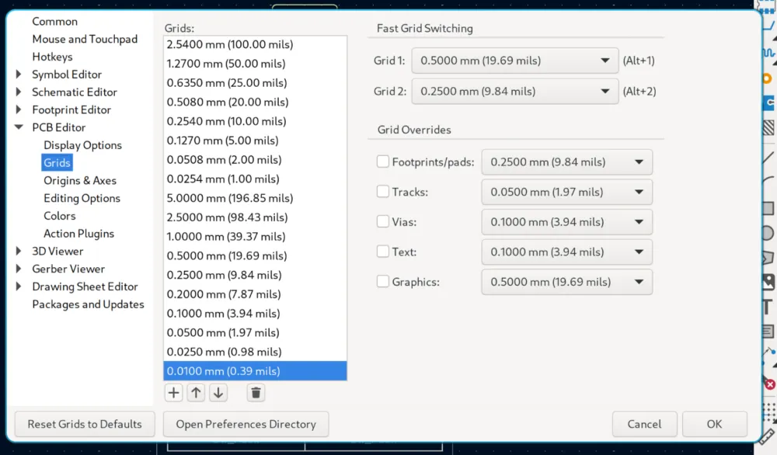Delete selected grid with trash icon
Image resolution: width=777 pixels, height=455 pixels.
[256, 393]
